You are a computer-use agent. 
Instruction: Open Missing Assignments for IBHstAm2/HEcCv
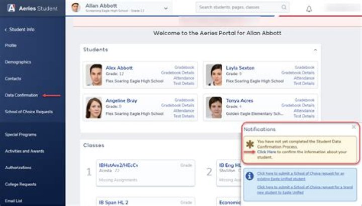coord(118,180)
